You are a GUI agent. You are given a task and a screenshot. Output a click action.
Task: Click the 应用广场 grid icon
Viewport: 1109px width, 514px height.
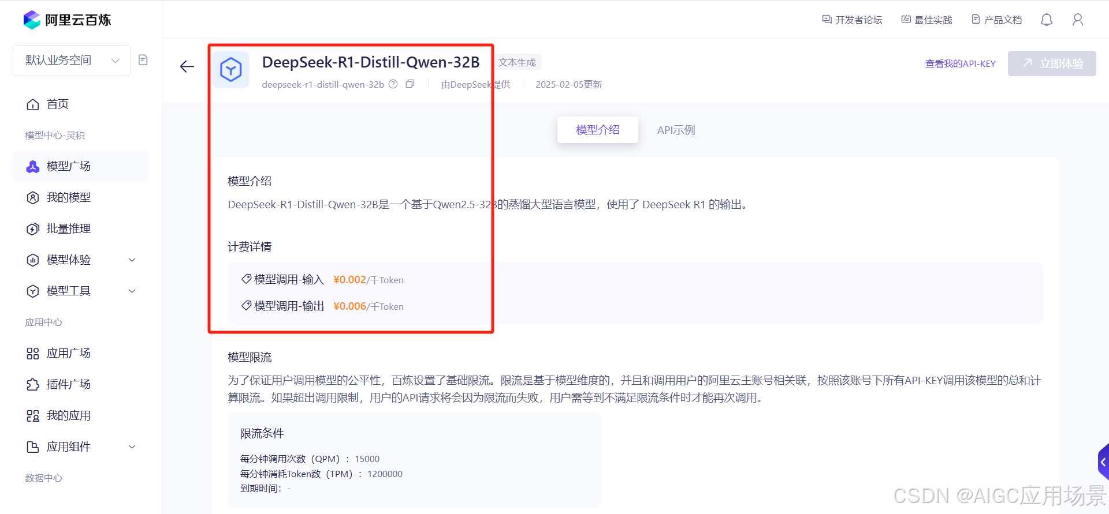pyautogui.click(x=33, y=354)
